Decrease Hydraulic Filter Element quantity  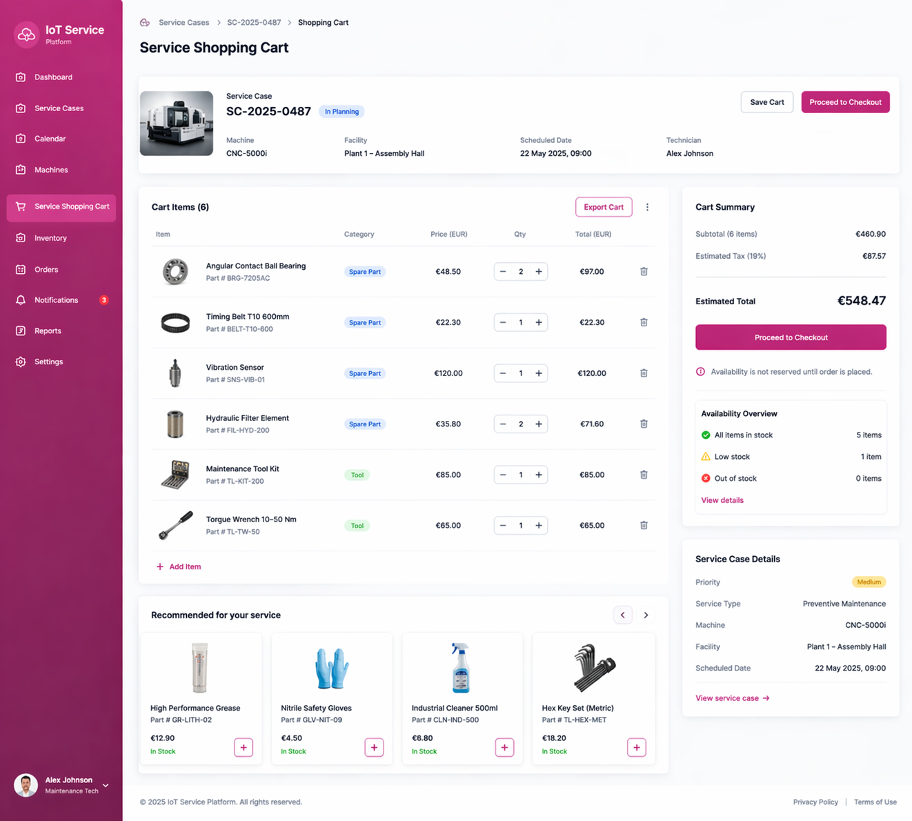[x=503, y=424]
